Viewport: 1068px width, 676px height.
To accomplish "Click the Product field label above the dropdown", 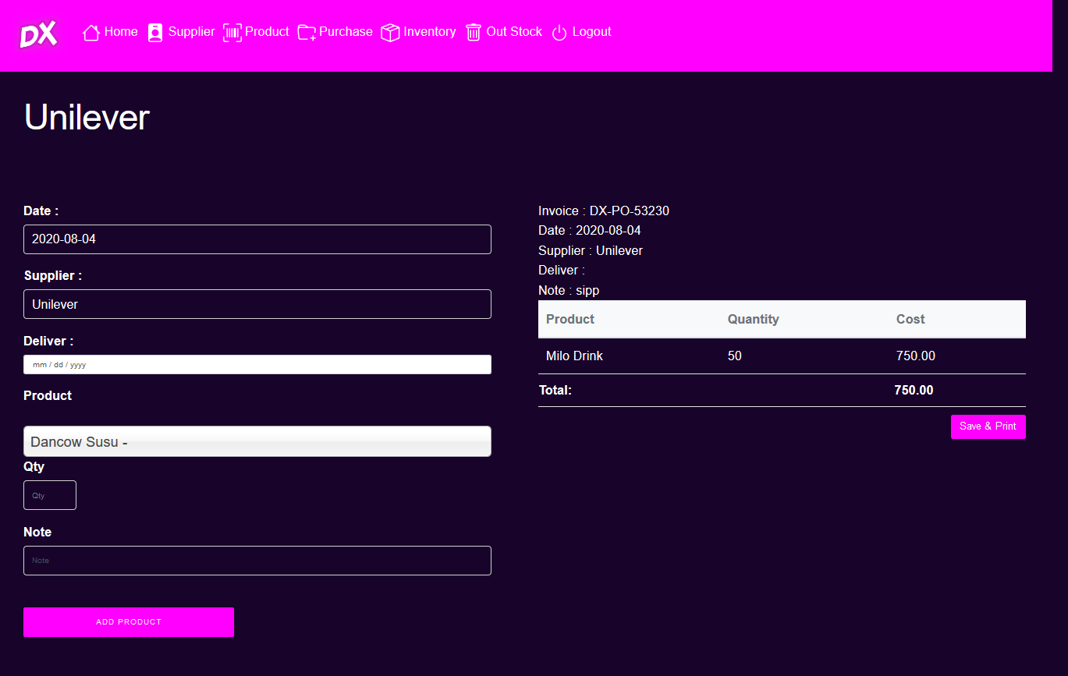I will pos(48,395).
